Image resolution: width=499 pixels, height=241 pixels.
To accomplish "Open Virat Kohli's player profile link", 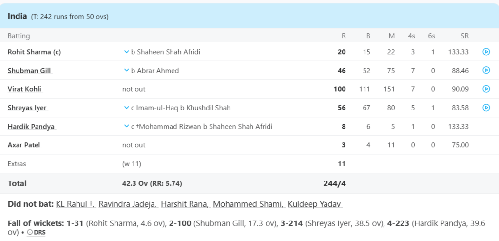I will click(x=24, y=89).
